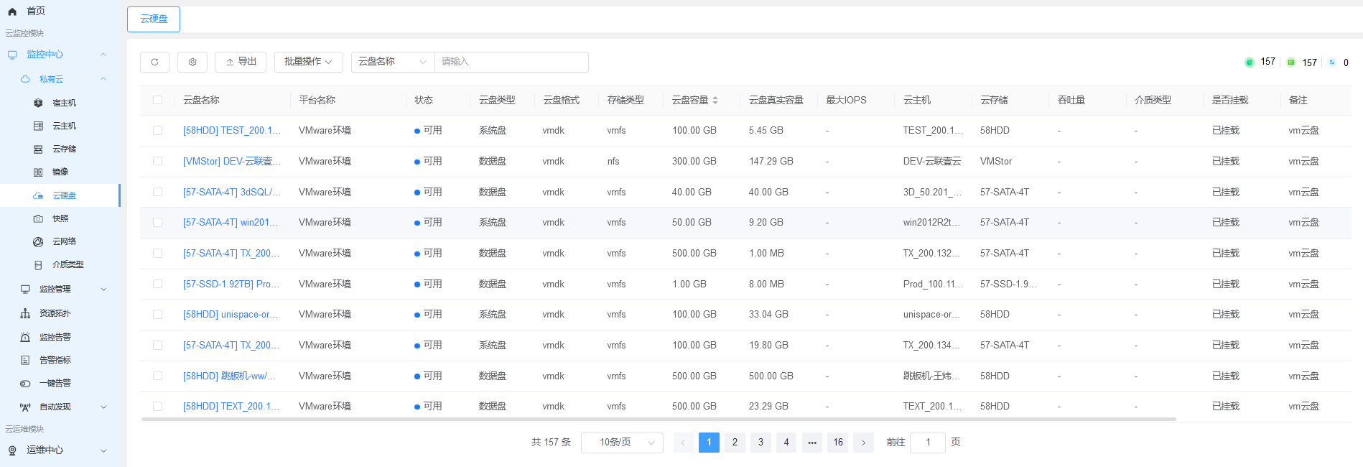Open the 云主机 menu item
The height and width of the screenshot is (467, 1363).
click(x=64, y=126)
